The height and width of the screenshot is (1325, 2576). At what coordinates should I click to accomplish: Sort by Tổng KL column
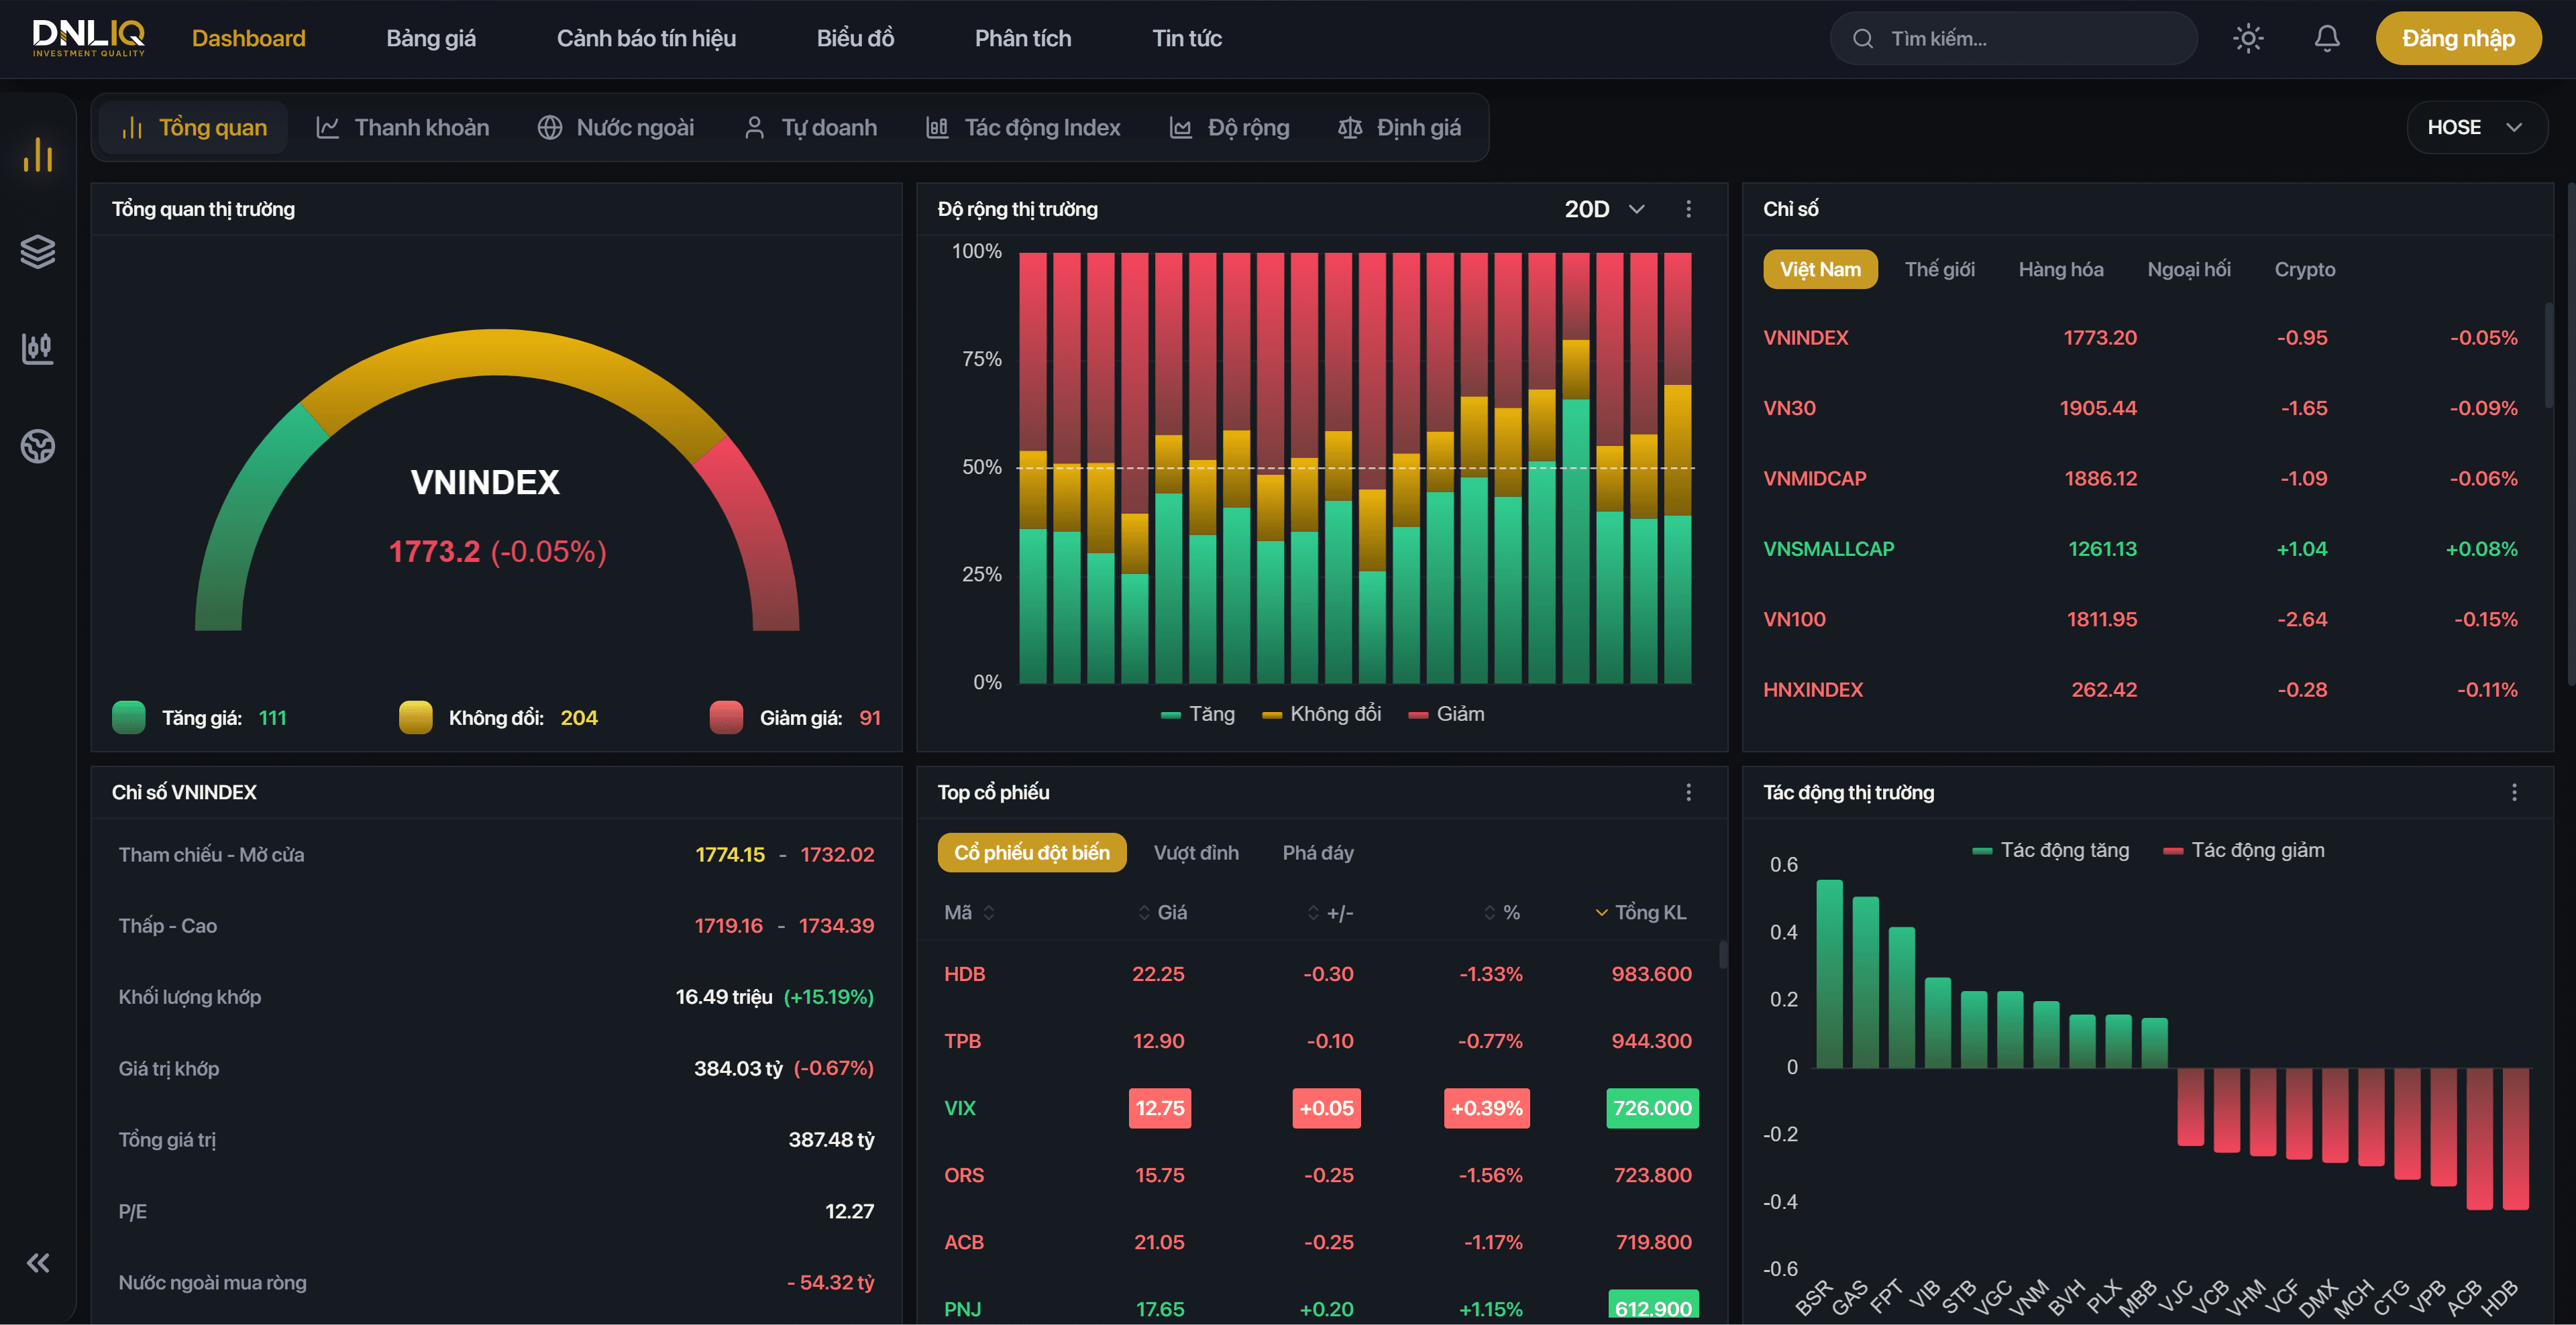pos(1640,913)
